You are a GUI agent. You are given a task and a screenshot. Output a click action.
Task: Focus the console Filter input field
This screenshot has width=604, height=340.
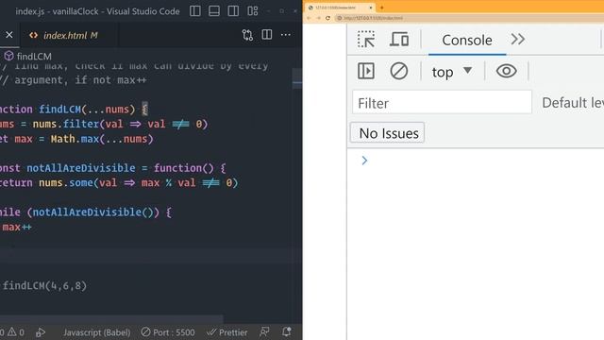pos(442,103)
